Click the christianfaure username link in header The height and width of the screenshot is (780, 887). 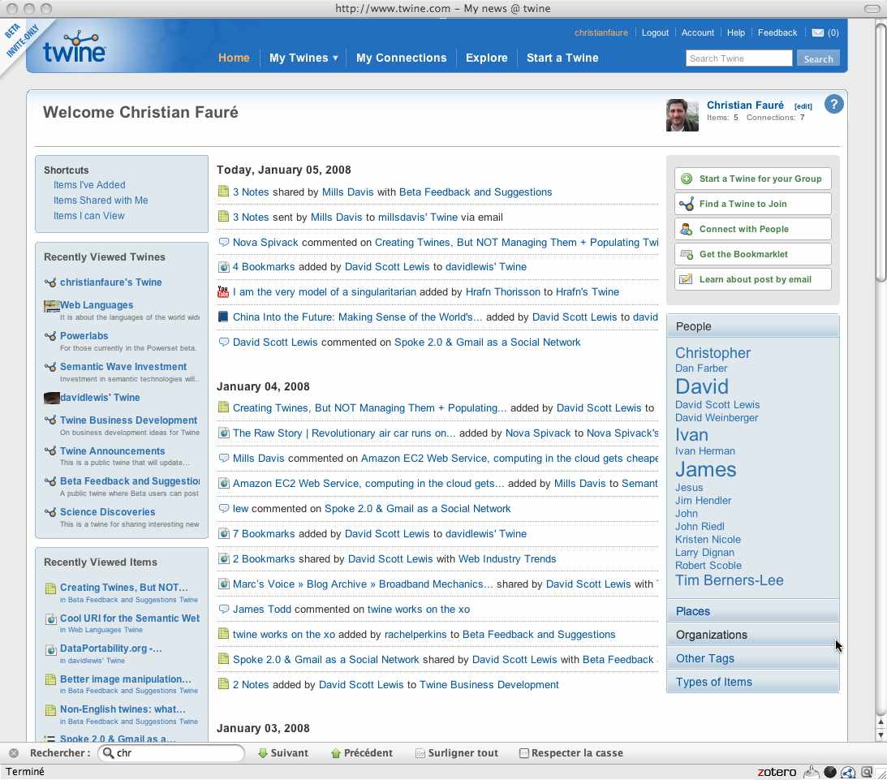pos(601,32)
